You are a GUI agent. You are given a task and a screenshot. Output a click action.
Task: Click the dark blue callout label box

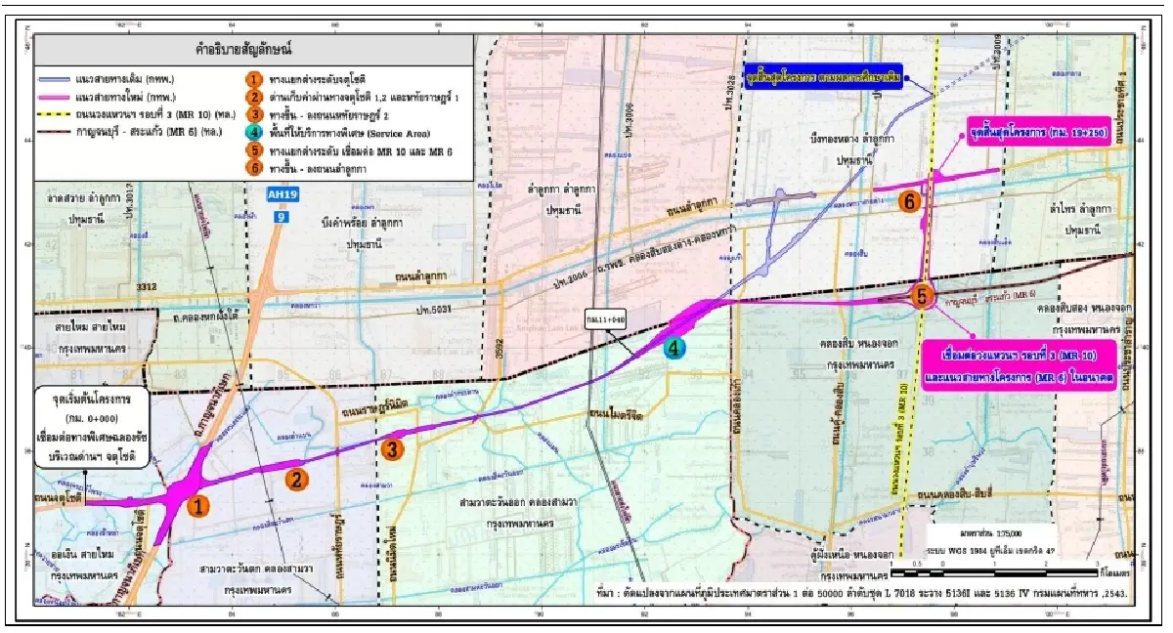821,76
